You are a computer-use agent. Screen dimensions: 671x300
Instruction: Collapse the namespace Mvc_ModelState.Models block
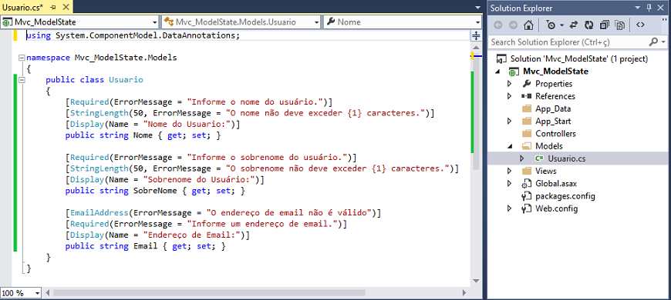point(22,57)
